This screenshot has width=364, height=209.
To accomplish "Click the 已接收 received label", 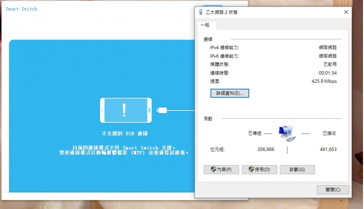I will (329, 133).
